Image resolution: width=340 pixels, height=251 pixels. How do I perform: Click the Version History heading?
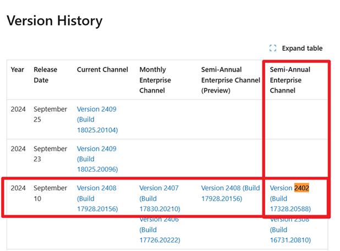pyautogui.click(x=54, y=21)
